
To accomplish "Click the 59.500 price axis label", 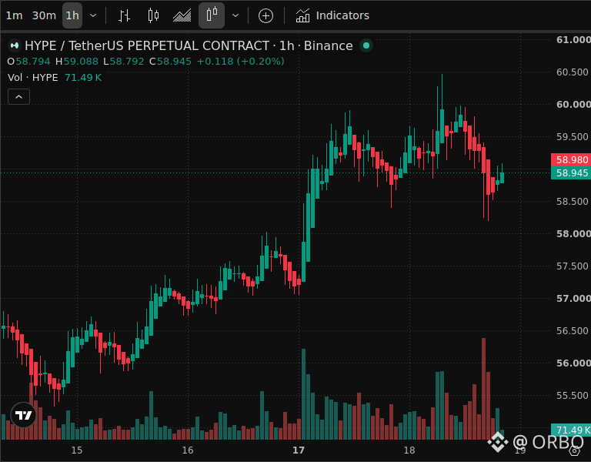I will (x=573, y=137).
